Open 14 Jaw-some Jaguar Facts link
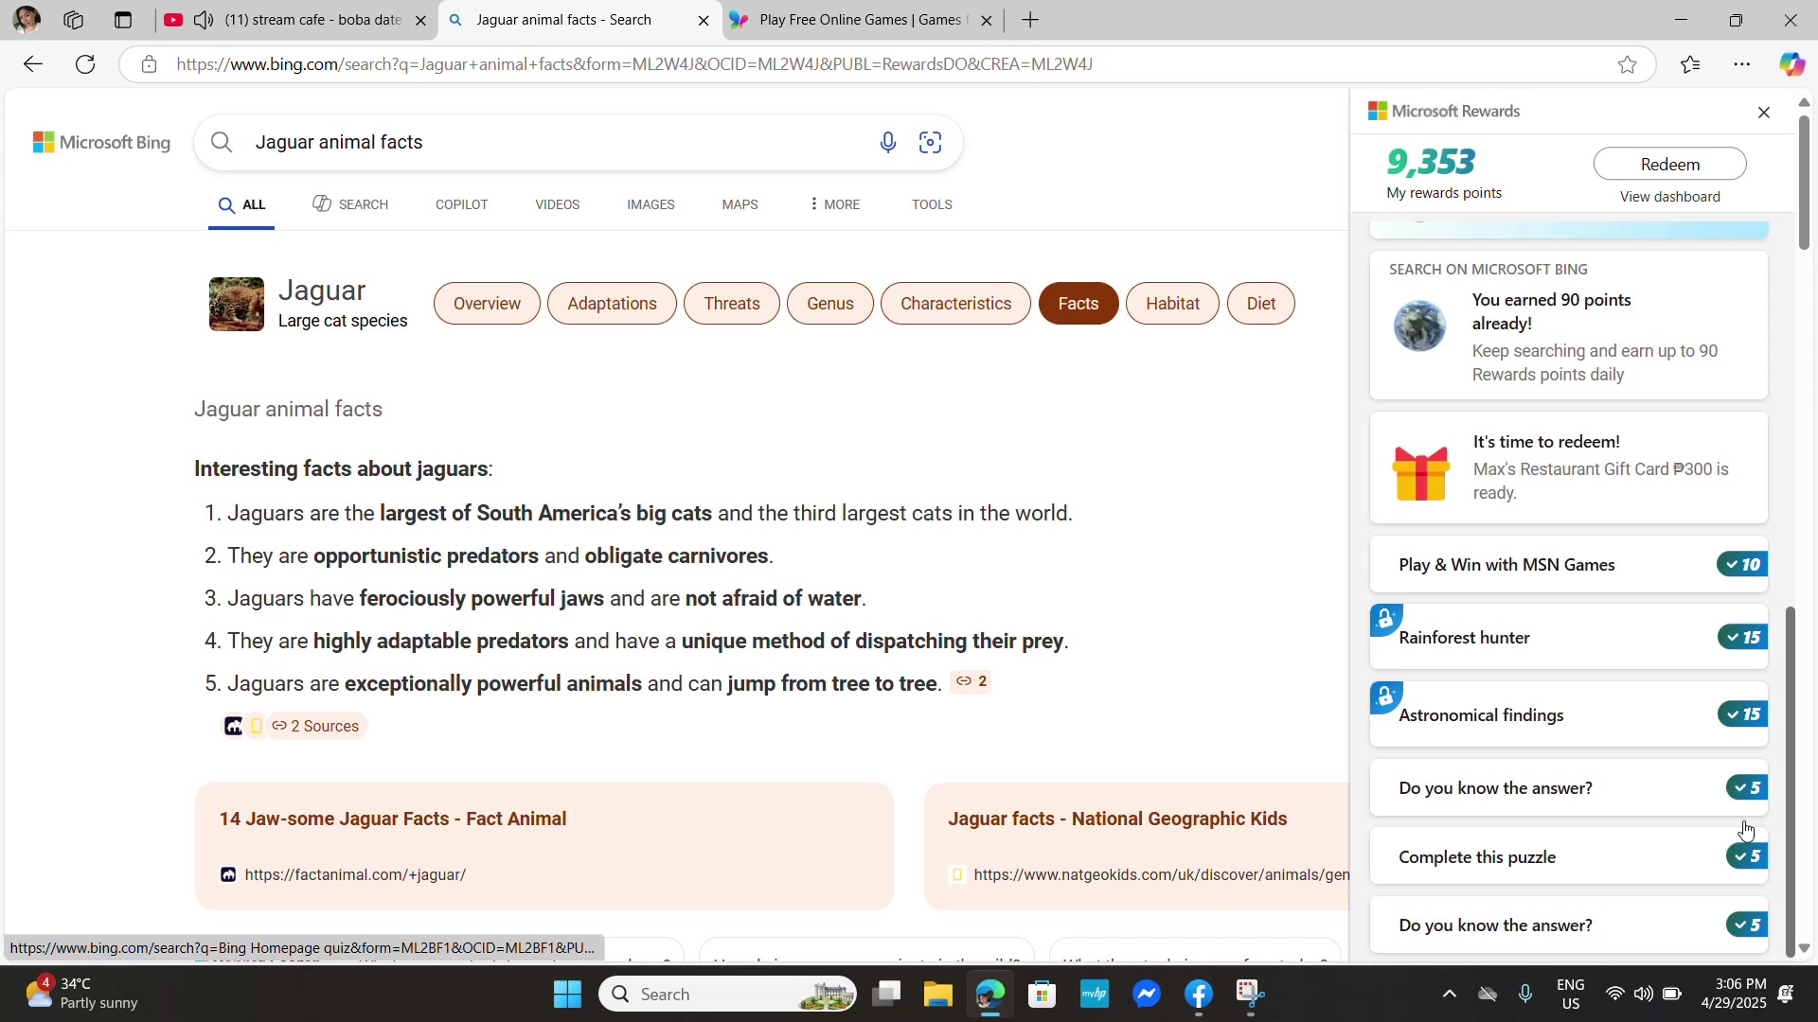 pos(393,819)
